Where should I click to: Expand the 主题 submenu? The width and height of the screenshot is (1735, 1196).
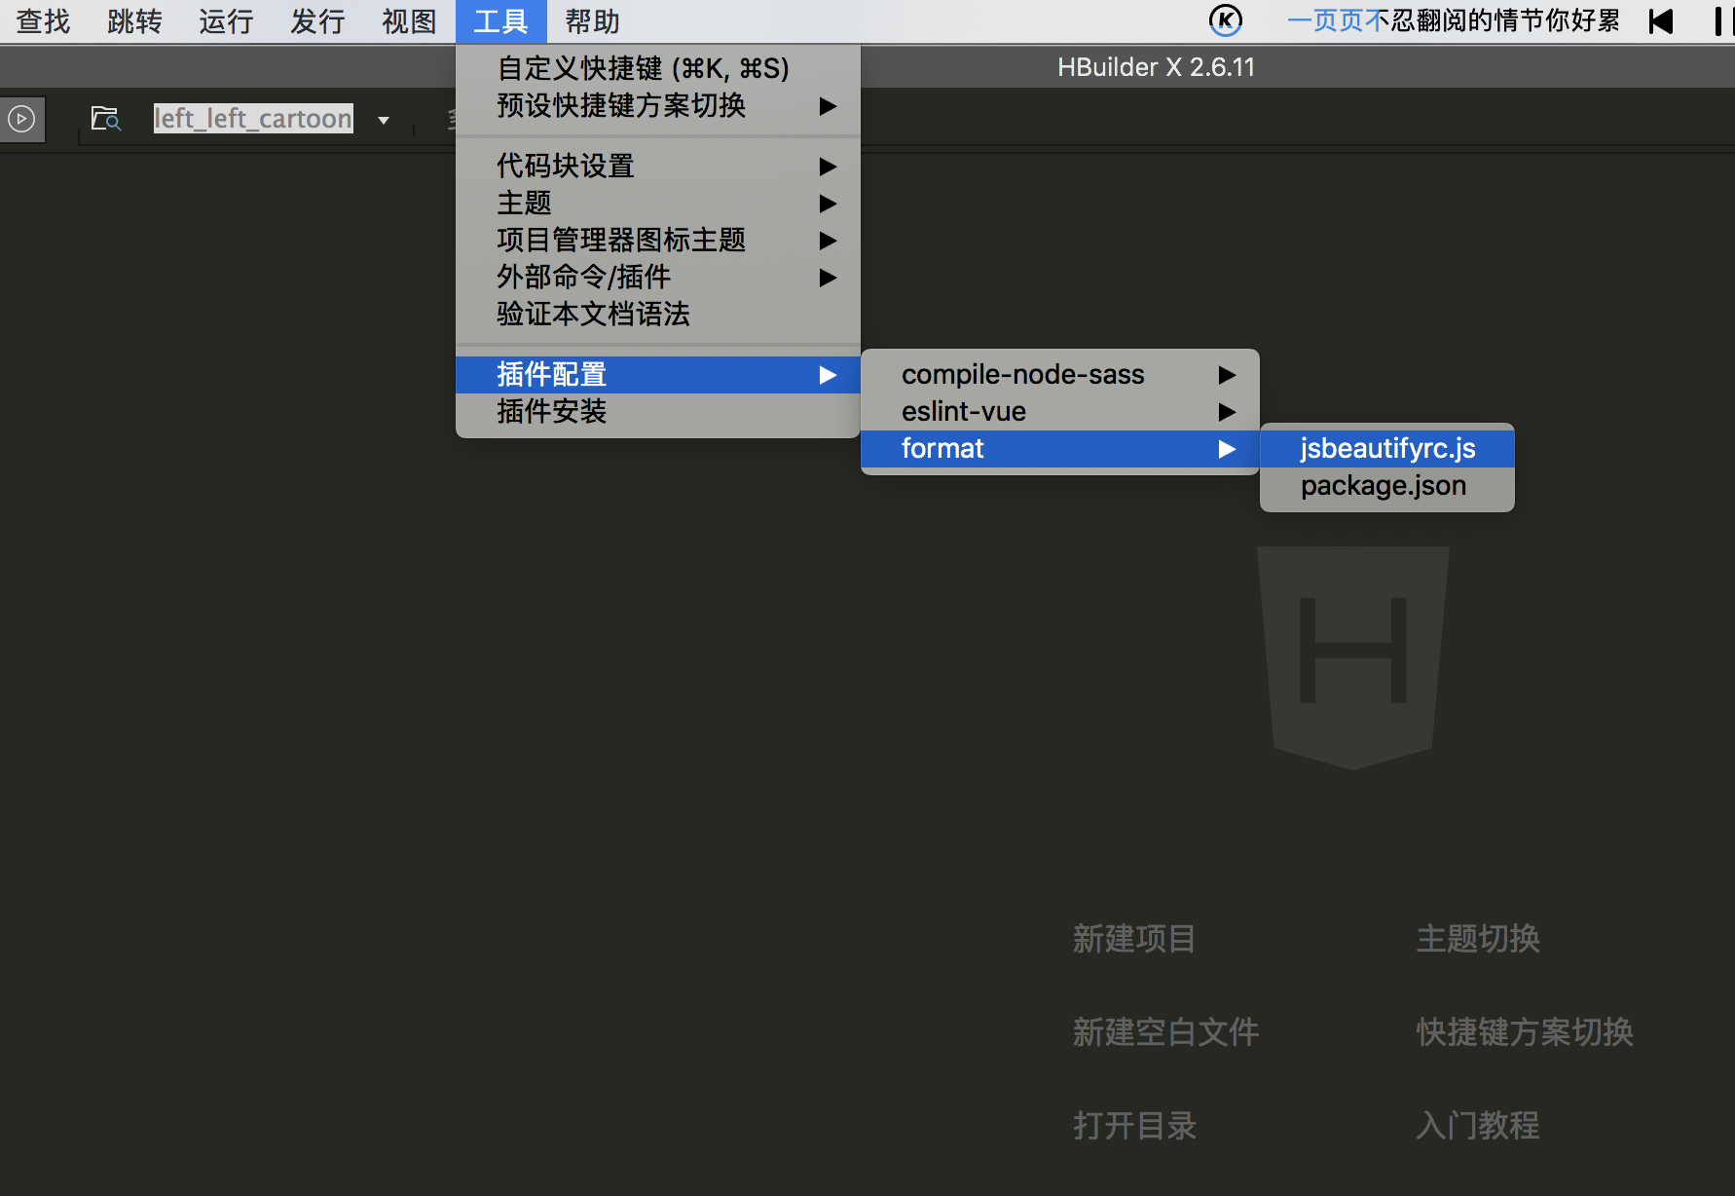pos(658,203)
